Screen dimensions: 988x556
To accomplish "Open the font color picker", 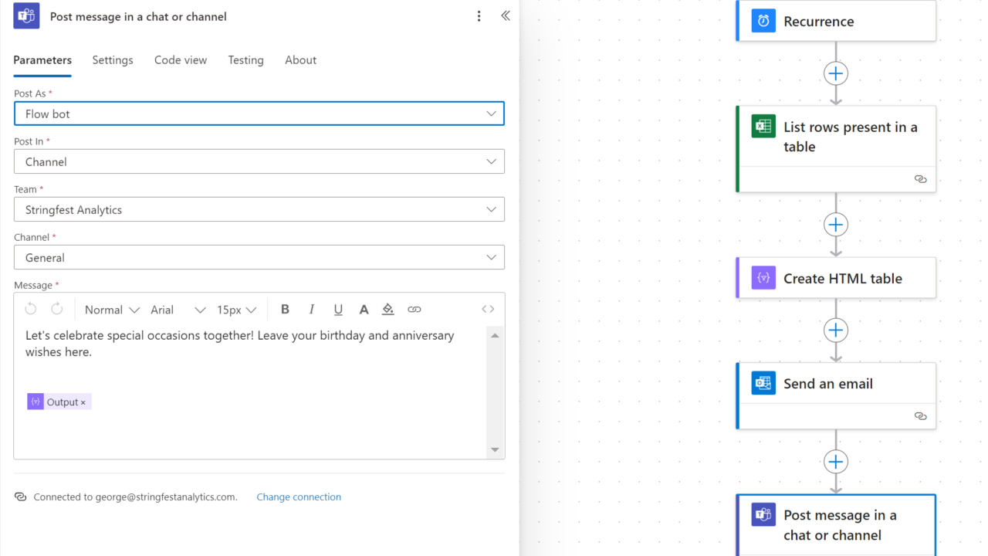I will click(x=364, y=310).
